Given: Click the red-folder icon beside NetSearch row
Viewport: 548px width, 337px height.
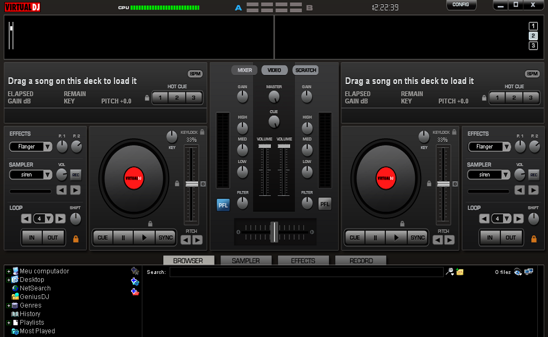Looking at the screenshot, I should [135, 292].
